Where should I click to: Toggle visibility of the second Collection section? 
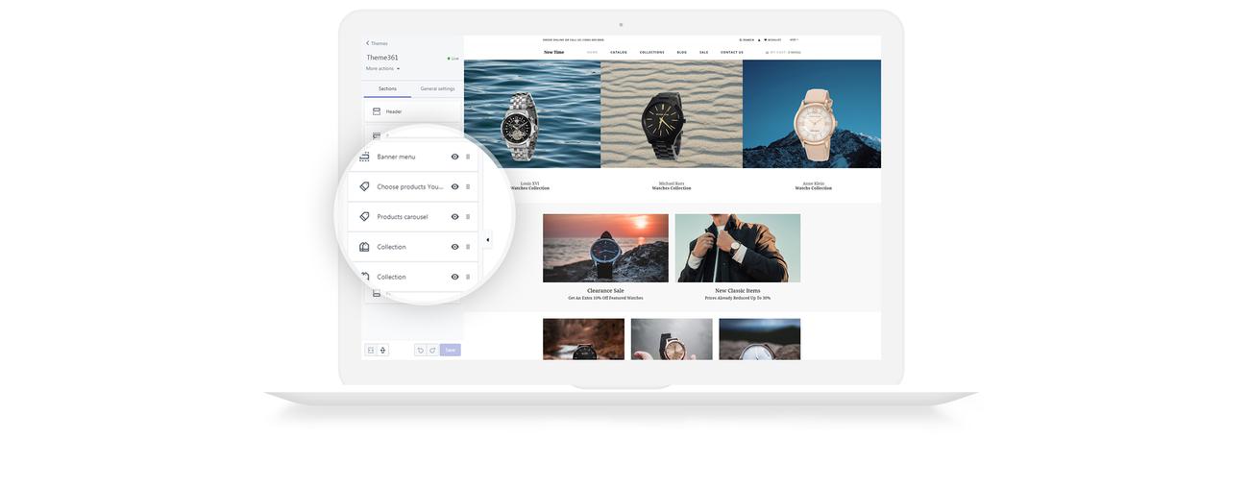click(454, 277)
